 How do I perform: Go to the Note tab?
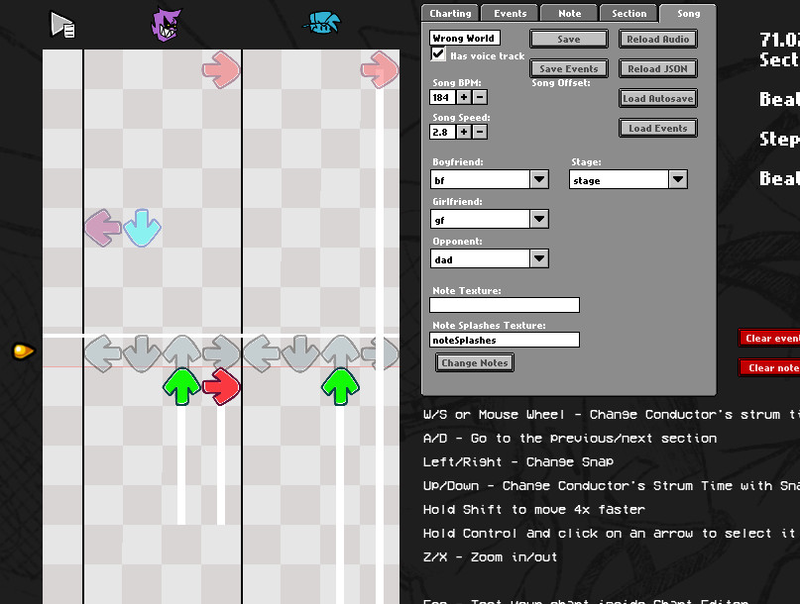pos(570,14)
